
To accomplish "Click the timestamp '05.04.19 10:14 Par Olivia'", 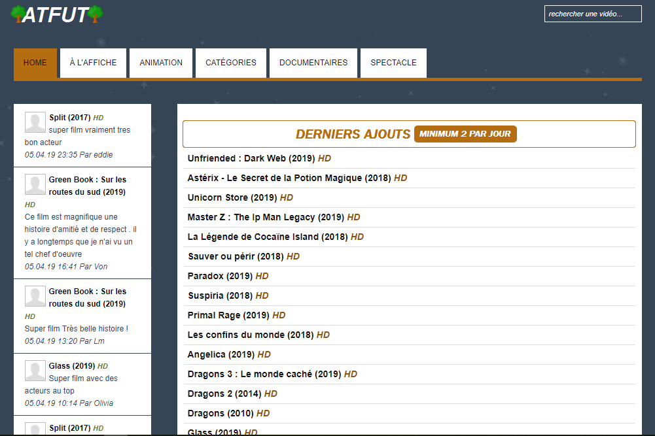I will point(69,403).
